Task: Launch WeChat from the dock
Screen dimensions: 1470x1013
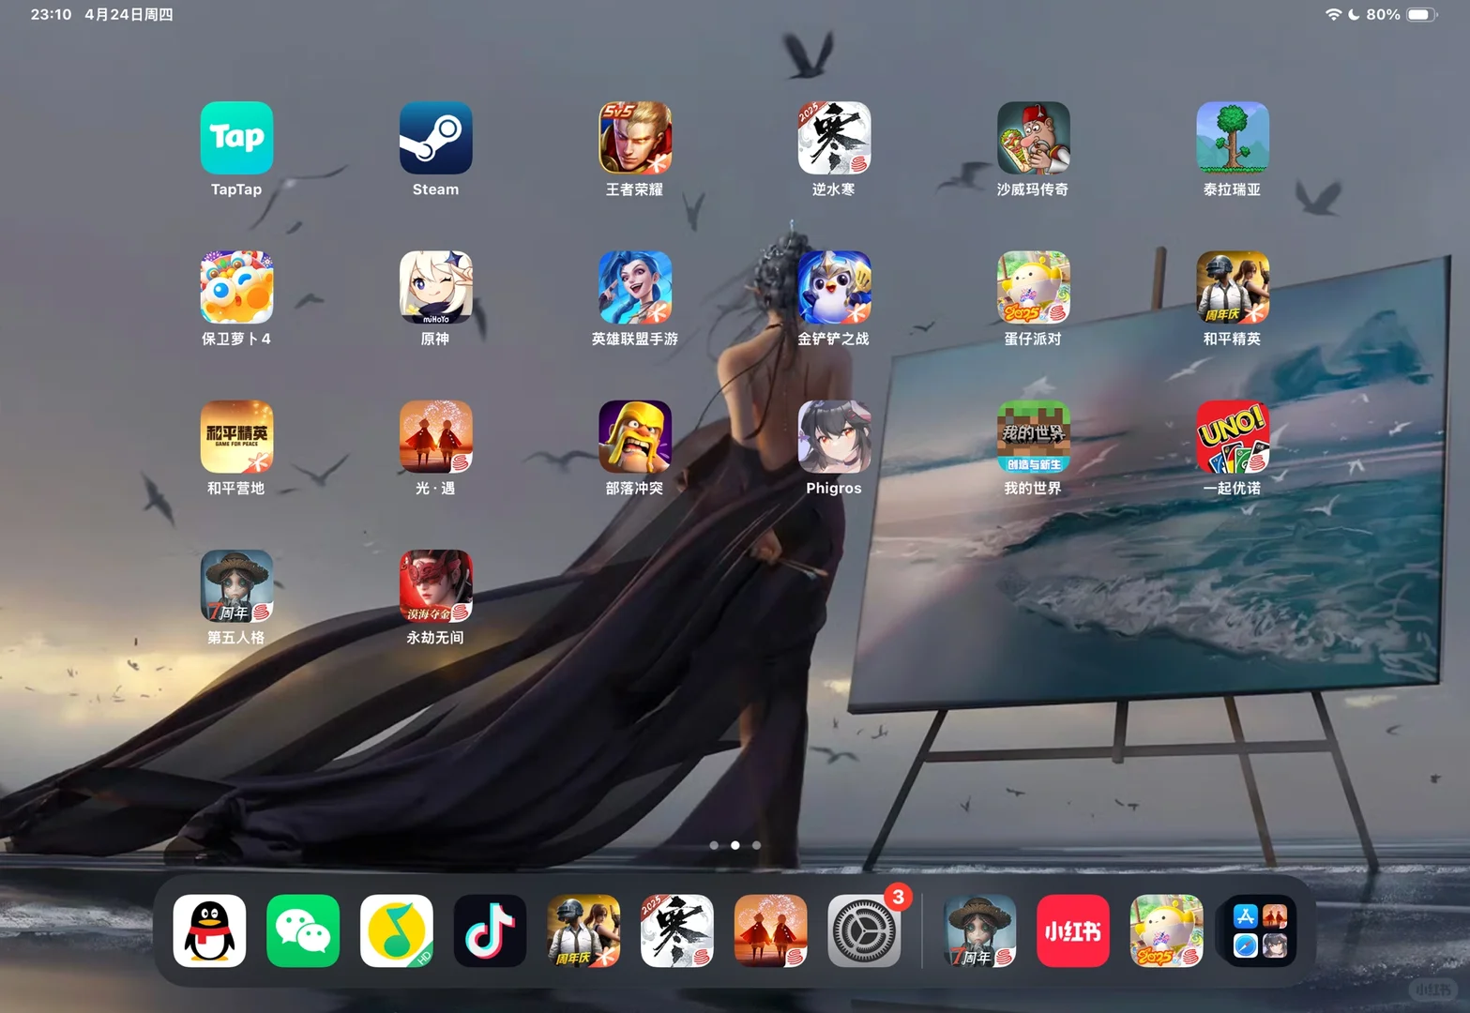Action: click(303, 930)
